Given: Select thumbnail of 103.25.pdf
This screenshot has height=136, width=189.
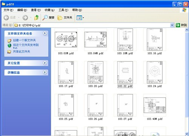Looking at the screenshot, I should [x=66, y=105].
